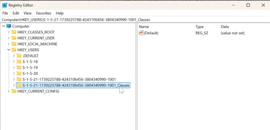
Task: Click the REG_SZ type cell
Action: pos(202,33)
